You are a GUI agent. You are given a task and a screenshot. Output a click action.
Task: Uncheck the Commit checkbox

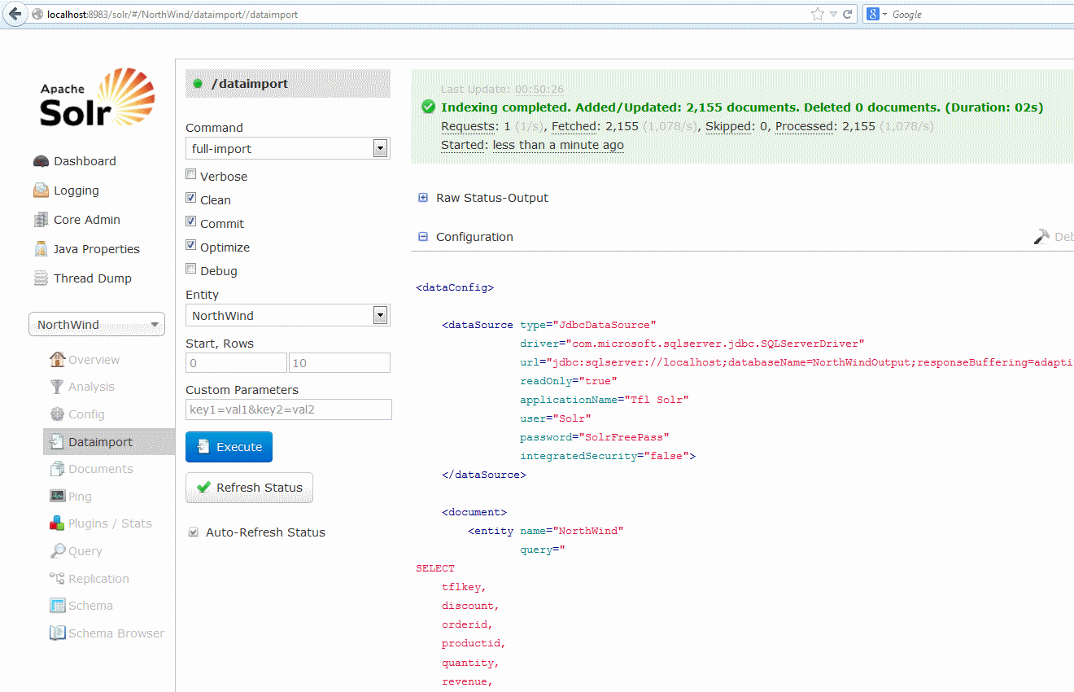[191, 221]
